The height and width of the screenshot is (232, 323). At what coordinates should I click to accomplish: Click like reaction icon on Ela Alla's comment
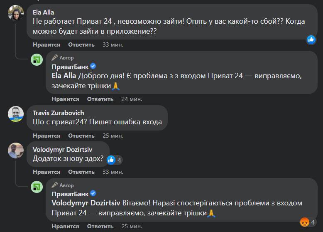(311, 39)
